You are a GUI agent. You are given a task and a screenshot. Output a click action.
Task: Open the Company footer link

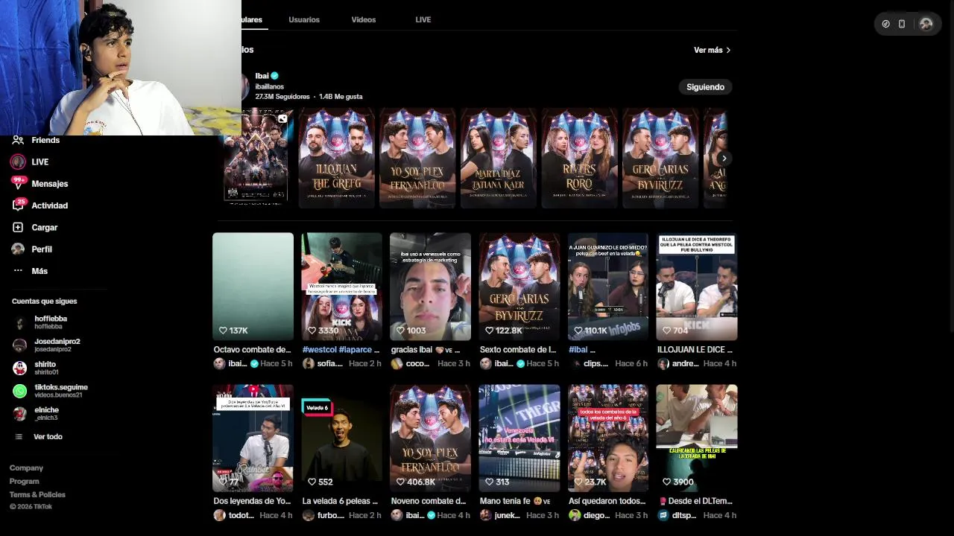(x=26, y=468)
